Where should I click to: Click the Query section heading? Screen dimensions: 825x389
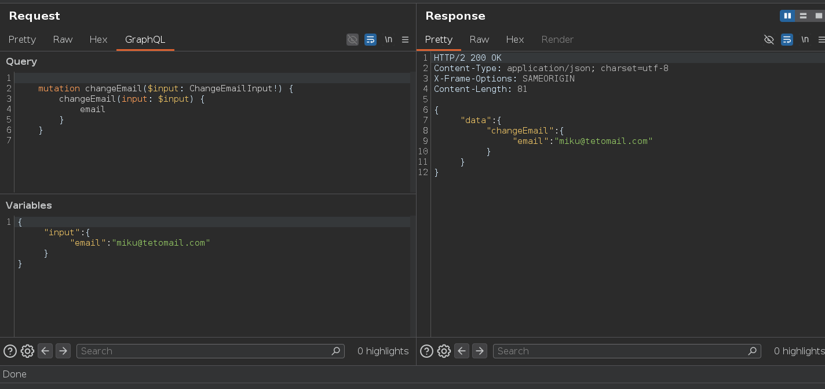pos(21,61)
